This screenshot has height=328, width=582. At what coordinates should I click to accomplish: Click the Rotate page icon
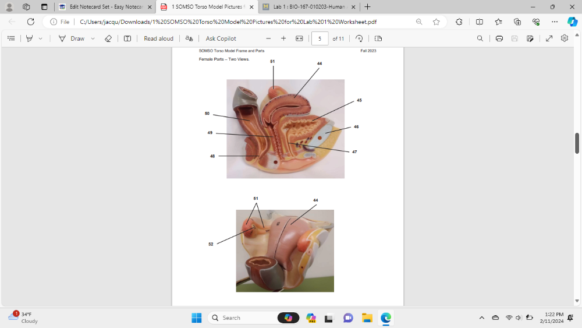pyautogui.click(x=359, y=38)
